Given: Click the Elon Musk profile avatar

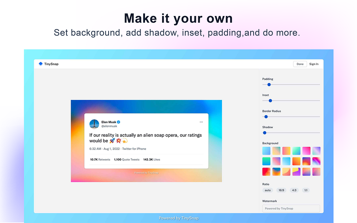Looking at the screenshot, I should tap(94, 124).
